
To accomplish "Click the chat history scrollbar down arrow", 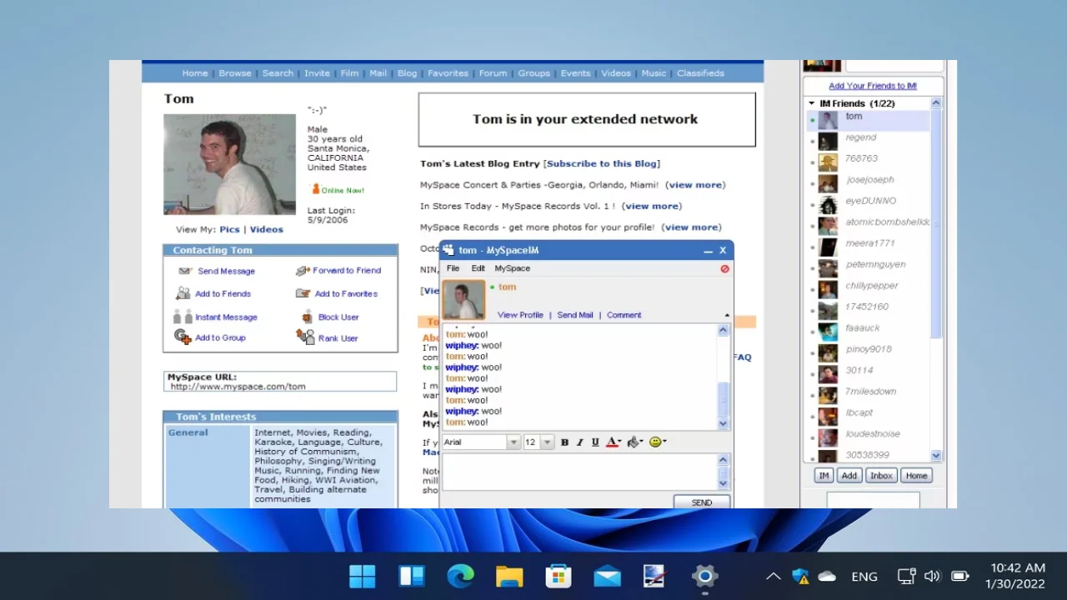I will tap(723, 423).
